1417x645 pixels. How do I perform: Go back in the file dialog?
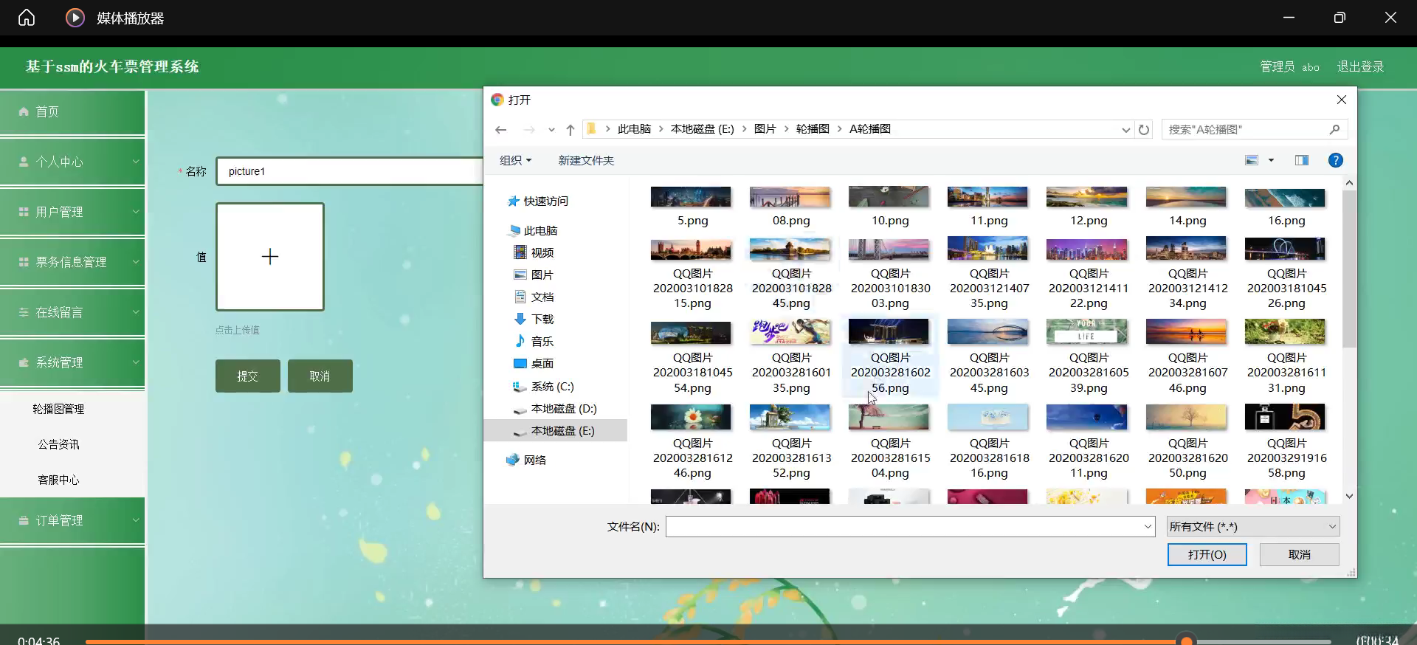501,130
